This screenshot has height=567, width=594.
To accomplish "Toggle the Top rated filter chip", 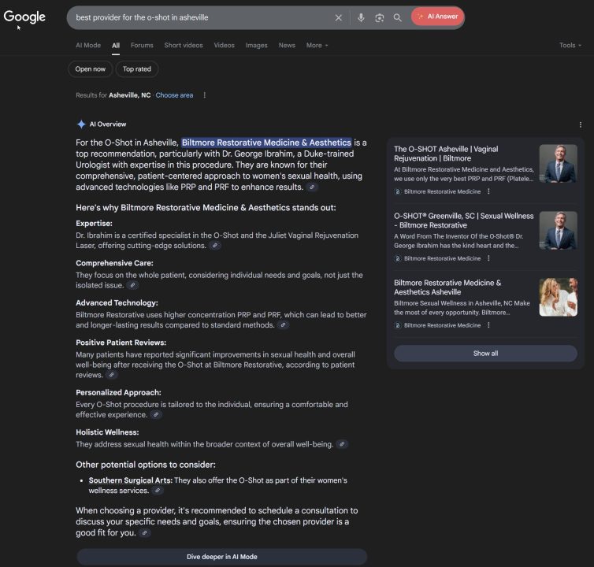I will 137,69.
